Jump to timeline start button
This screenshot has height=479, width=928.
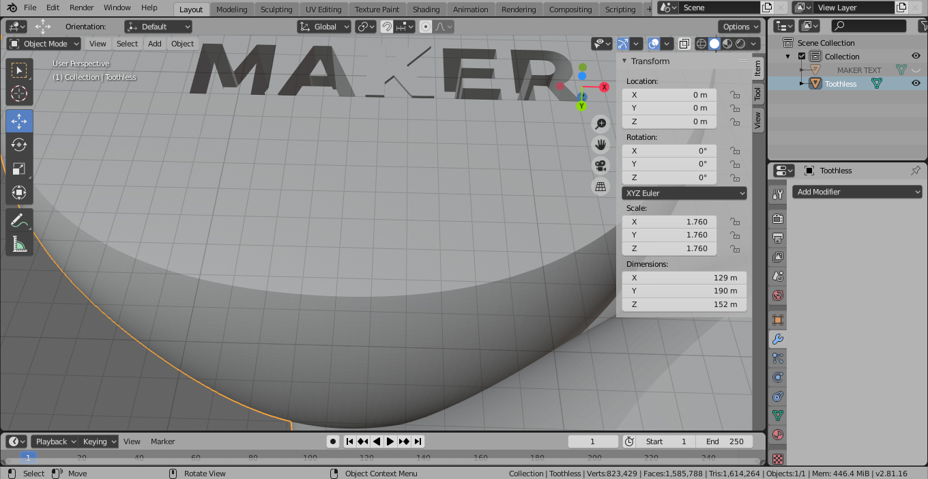tap(349, 441)
